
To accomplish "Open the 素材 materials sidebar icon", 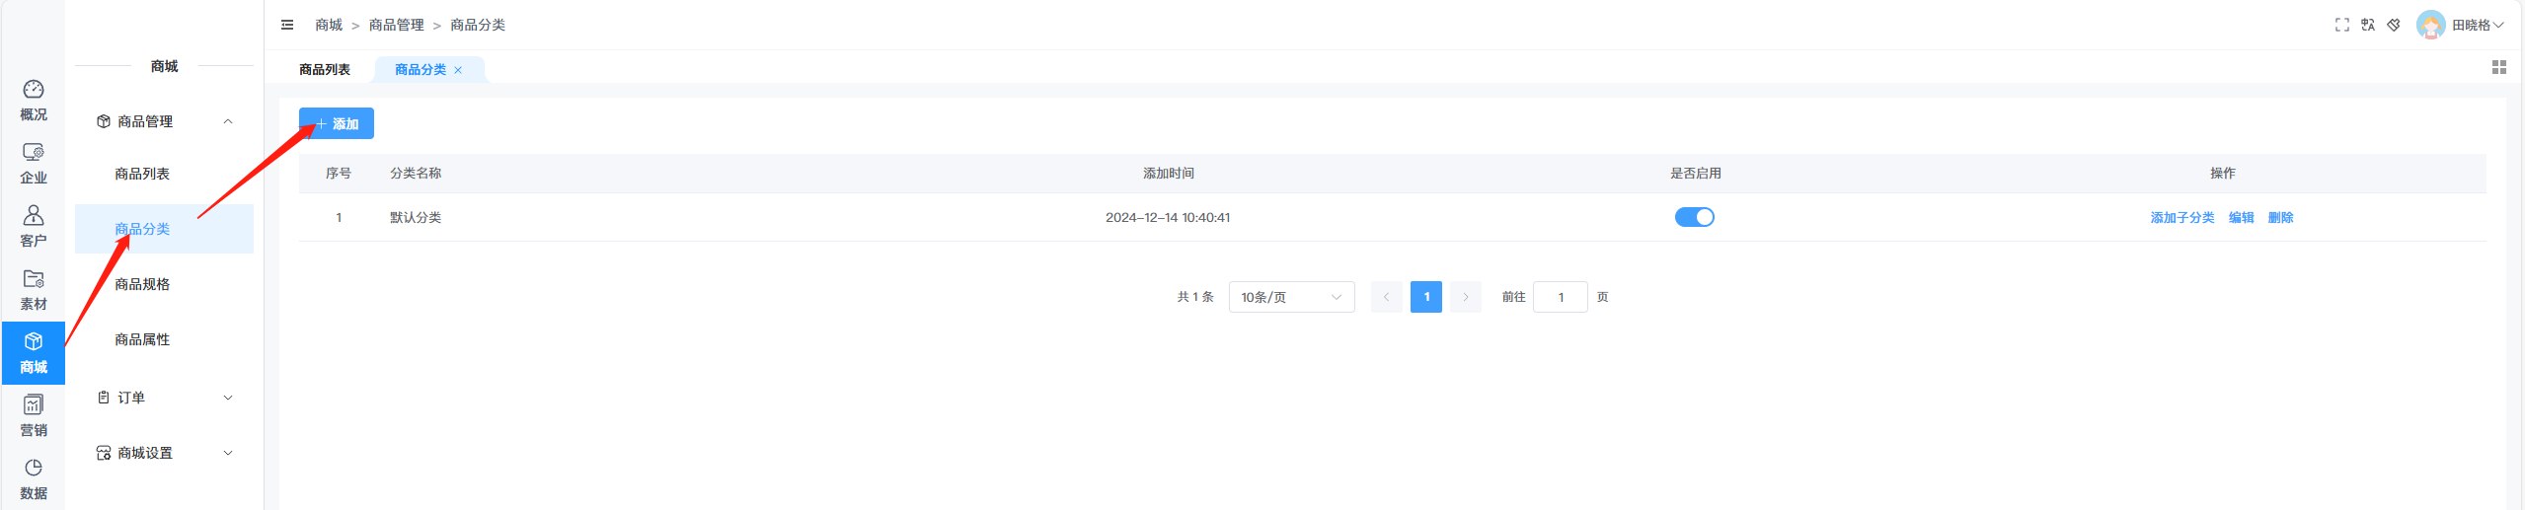I will pyautogui.click(x=34, y=290).
